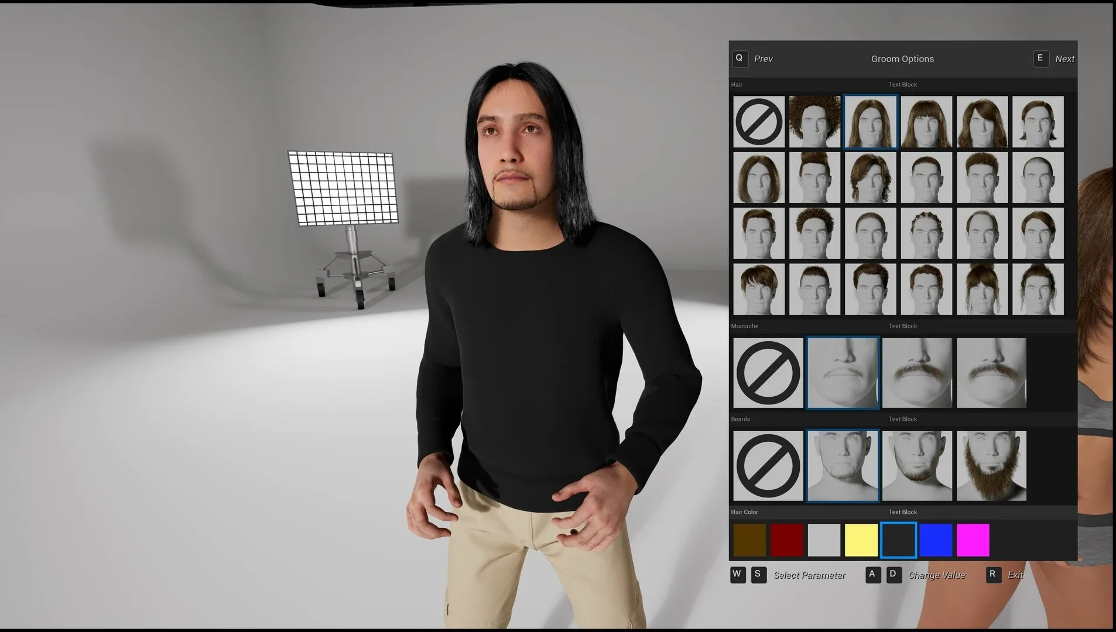Image resolution: width=1116 pixels, height=632 pixels.
Task: Choose the medium stubble beard thumbnail
Action: coord(917,466)
